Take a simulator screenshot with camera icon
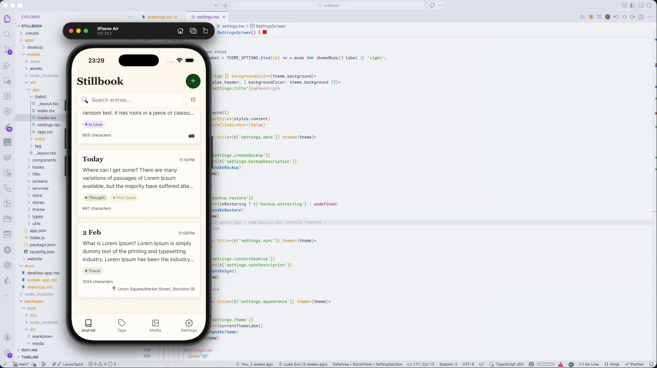This screenshot has height=368, width=657. 193,31
